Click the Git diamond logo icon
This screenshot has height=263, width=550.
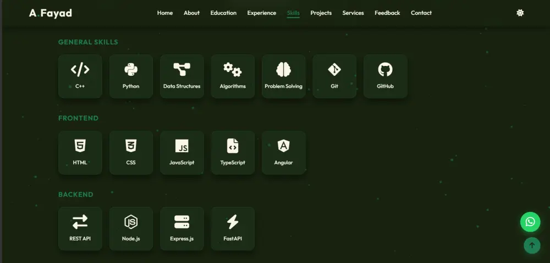click(x=334, y=70)
